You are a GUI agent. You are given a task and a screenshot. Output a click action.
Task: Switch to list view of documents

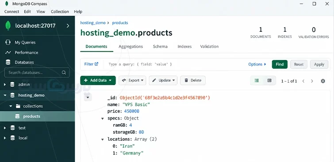tap(257, 81)
